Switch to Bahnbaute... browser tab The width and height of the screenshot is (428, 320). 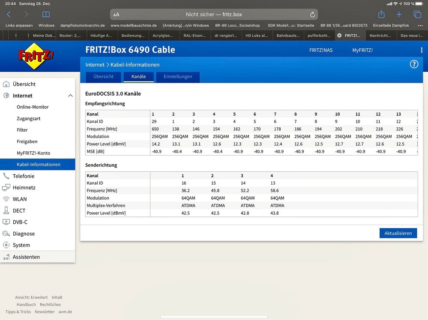tap(288, 35)
